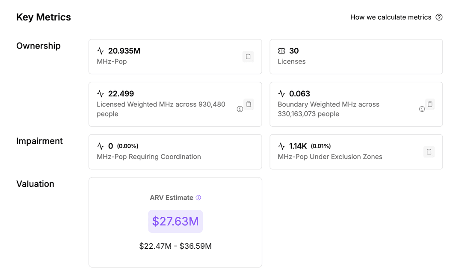This screenshot has height=279, width=462.
Task: Copy the Licensed Weighted MHz value
Action: tap(249, 104)
